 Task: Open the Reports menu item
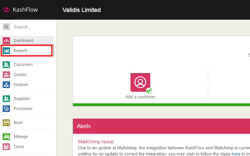pyautogui.click(x=27, y=51)
